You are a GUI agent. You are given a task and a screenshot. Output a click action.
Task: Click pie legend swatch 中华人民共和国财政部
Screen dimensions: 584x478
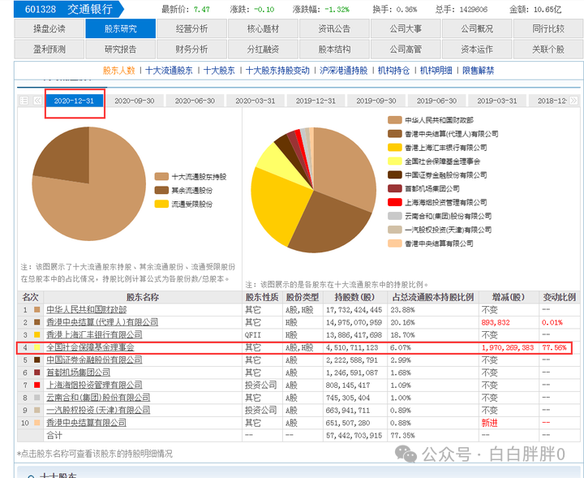pyautogui.click(x=395, y=120)
